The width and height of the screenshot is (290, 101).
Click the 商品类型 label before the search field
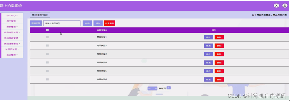[36, 23]
